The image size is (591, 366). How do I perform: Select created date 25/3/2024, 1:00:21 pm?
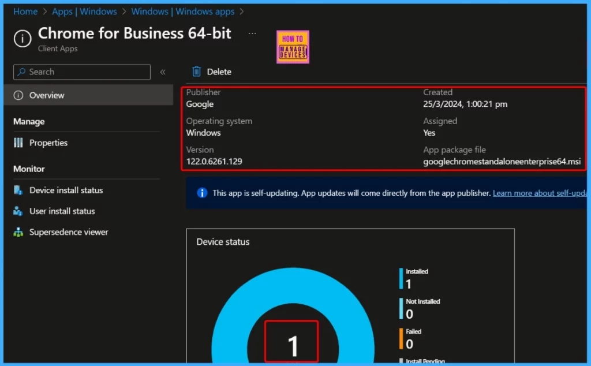coord(465,104)
